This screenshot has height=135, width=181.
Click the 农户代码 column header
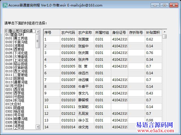(x=68, y=32)
